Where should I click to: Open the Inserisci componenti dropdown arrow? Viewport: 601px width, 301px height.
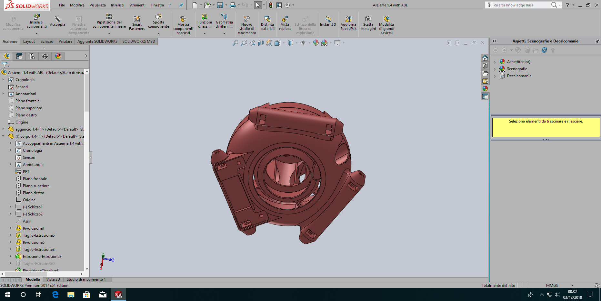(x=36, y=33)
